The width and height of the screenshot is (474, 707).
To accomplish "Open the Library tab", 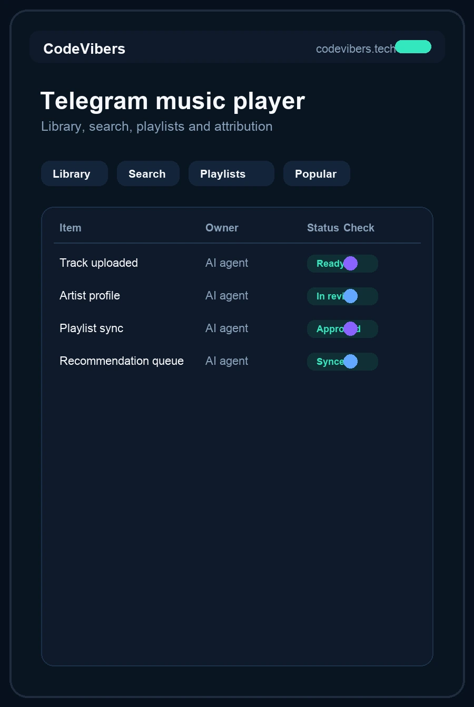I will [x=74, y=173].
